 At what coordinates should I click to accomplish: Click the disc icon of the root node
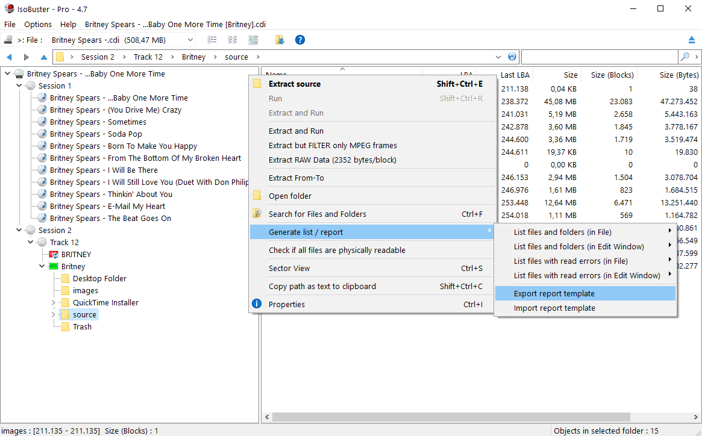click(x=19, y=74)
